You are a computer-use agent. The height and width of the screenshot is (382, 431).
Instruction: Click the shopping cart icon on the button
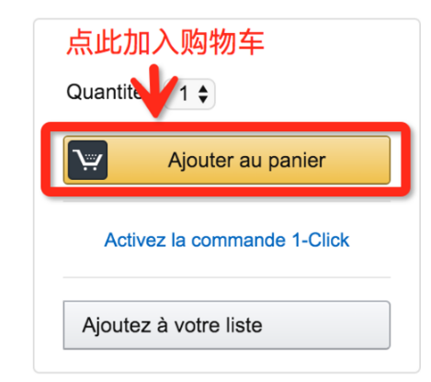click(89, 161)
